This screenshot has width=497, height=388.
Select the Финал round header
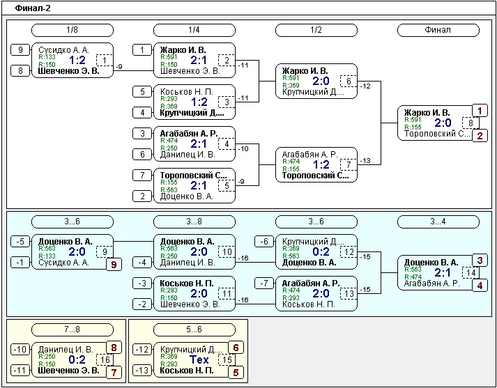pyautogui.click(x=438, y=31)
